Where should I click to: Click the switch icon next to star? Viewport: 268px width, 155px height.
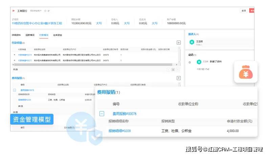coord(49,11)
